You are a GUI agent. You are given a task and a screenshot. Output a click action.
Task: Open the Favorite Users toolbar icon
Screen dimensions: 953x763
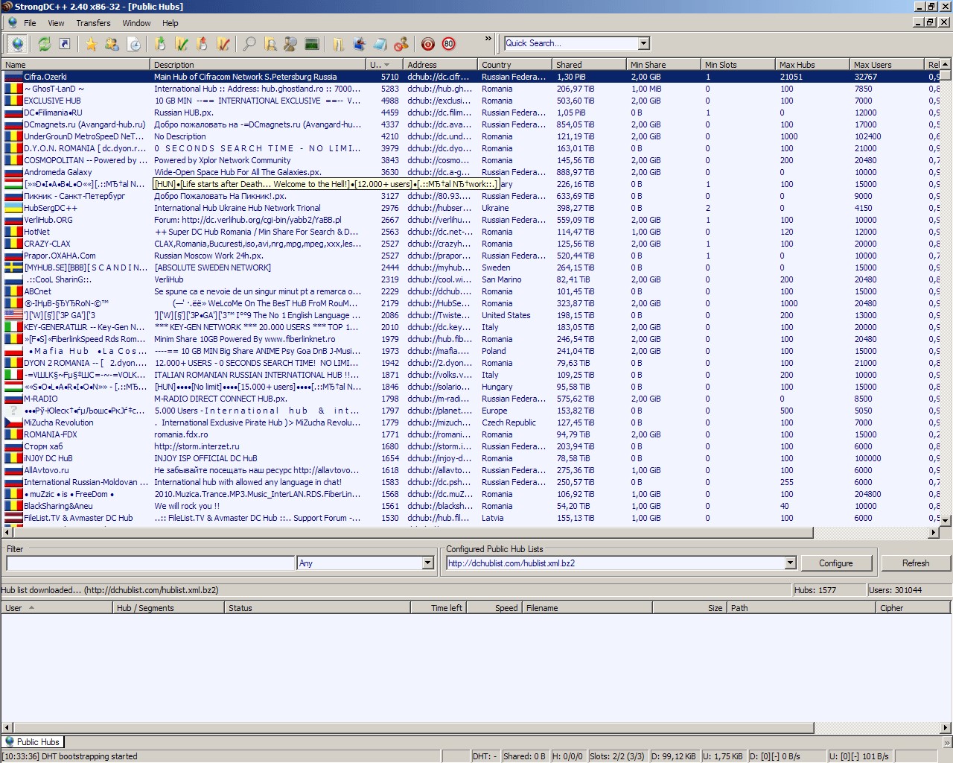[112, 44]
